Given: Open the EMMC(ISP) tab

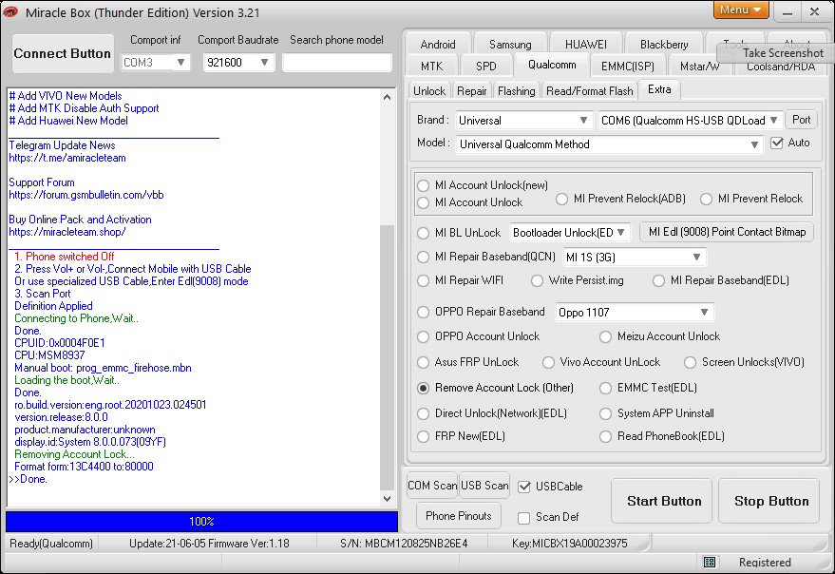Looking at the screenshot, I should pyautogui.click(x=627, y=67).
